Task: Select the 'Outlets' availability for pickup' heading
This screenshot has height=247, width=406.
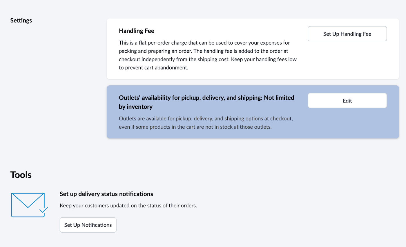Action: [x=206, y=98]
